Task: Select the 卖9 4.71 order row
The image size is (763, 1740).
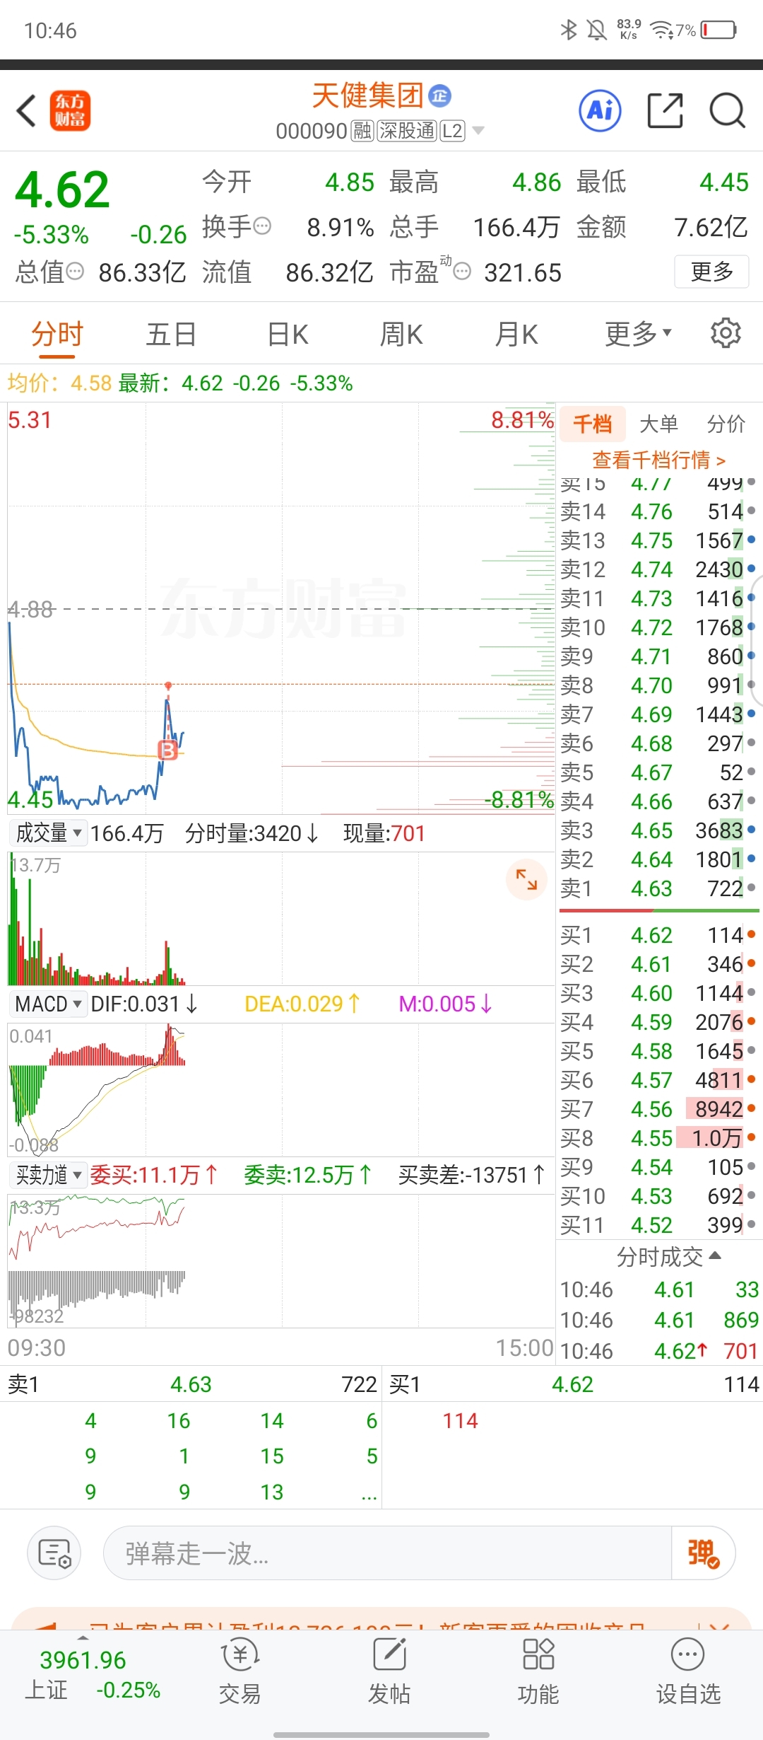Action: tap(658, 656)
